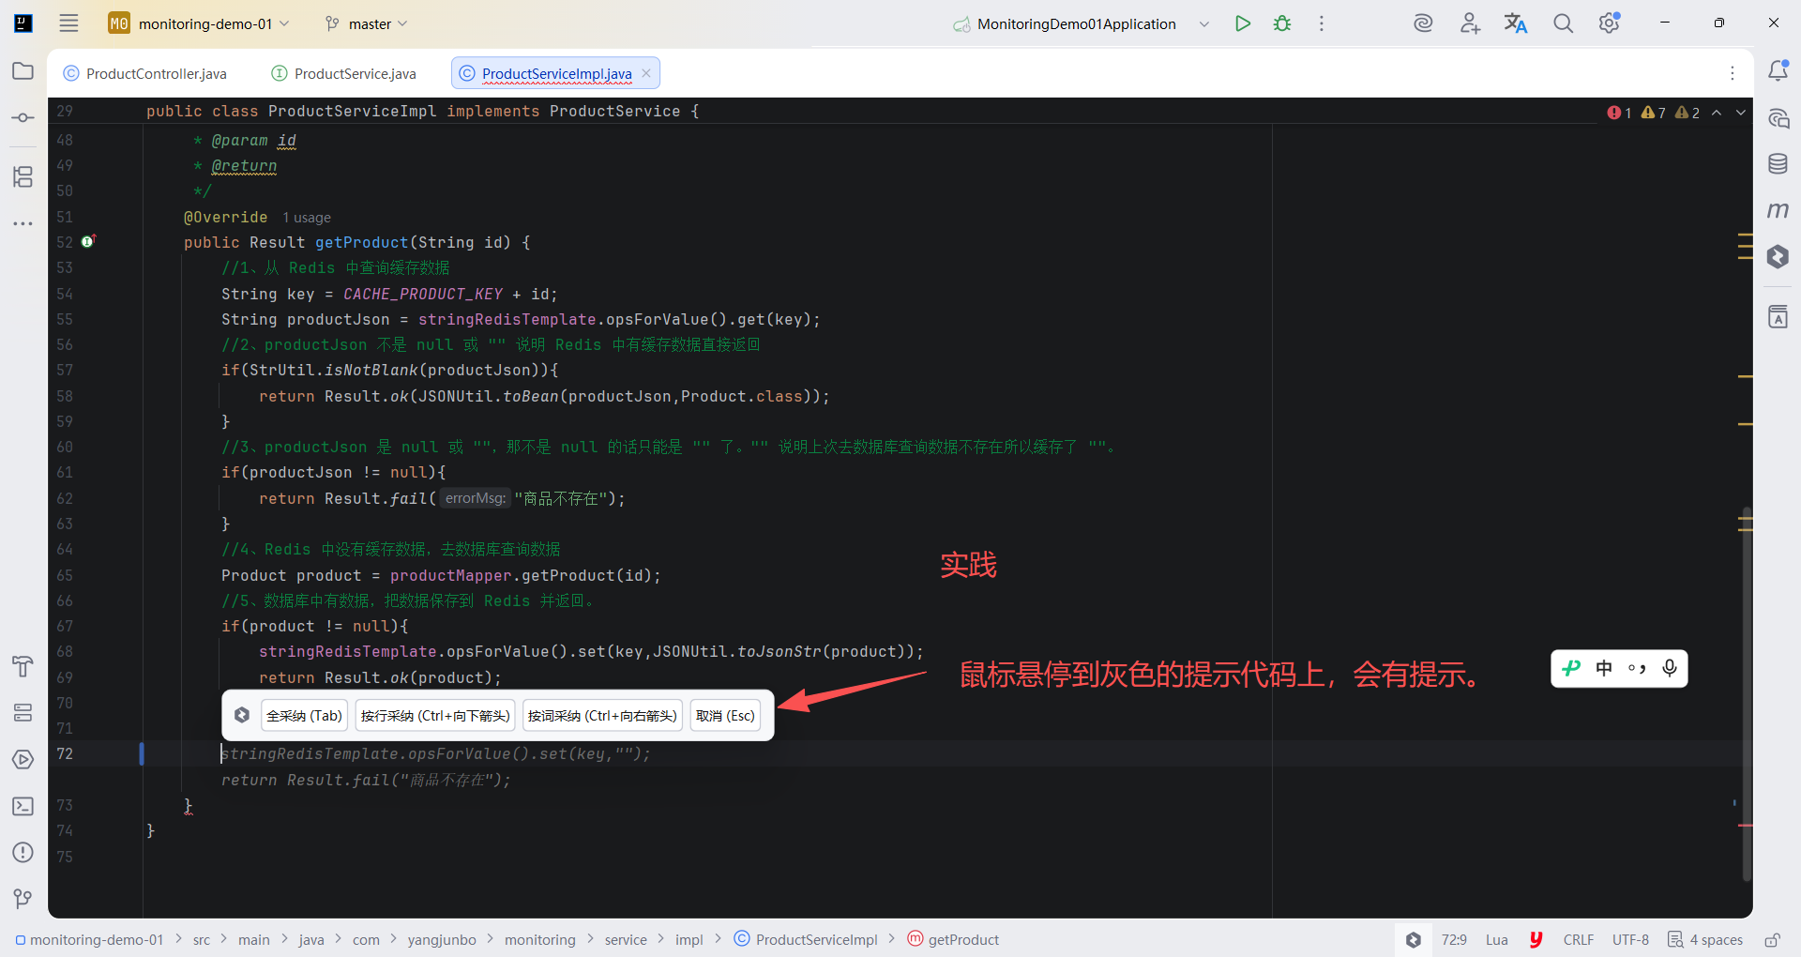The height and width of the screenshot is (957, 1801).
Task: Accept all suggestion with 全采纳 (Tab)
Action: coord(304,716)
